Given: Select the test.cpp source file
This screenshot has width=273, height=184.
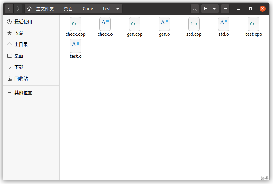Looking at the screenshot, I should (254, 24).
